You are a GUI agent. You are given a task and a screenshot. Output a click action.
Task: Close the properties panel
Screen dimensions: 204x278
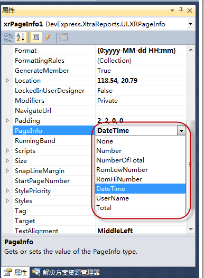[x=190, y=11]
